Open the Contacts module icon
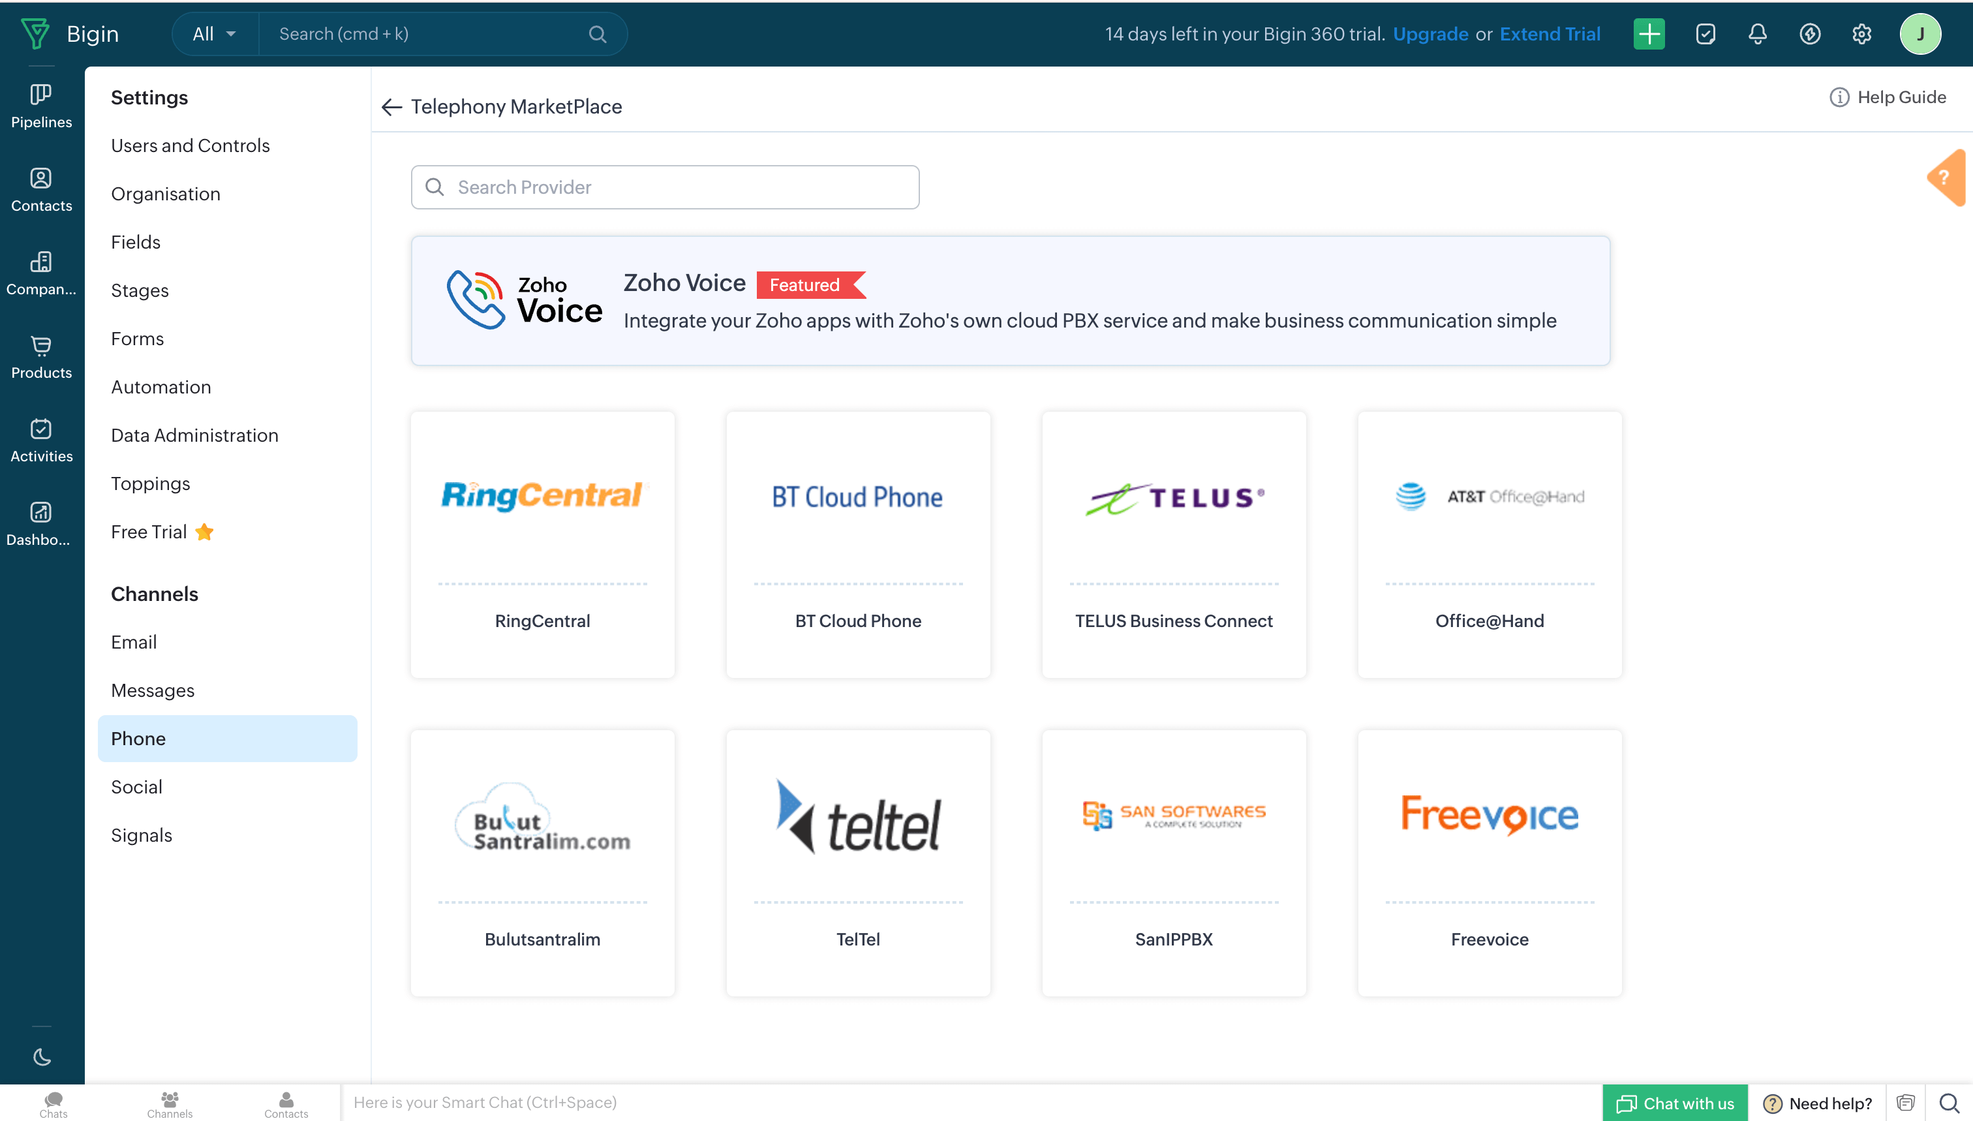 pyautogui.click(x=41, y=189)
